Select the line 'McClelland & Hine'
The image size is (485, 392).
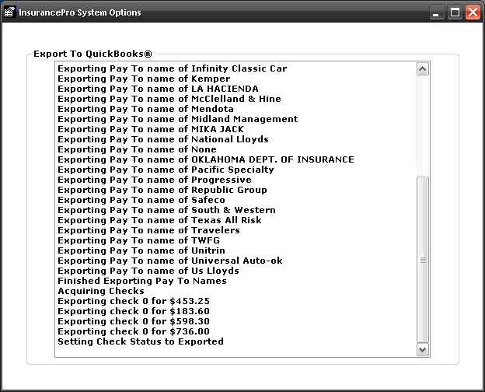click(x=169, y=99)
